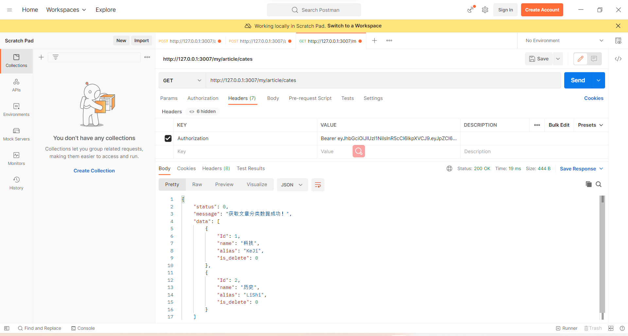Viewport: 628px width, 336px height.
Task: Switch to the Tests tab
Action: point(347,98)
